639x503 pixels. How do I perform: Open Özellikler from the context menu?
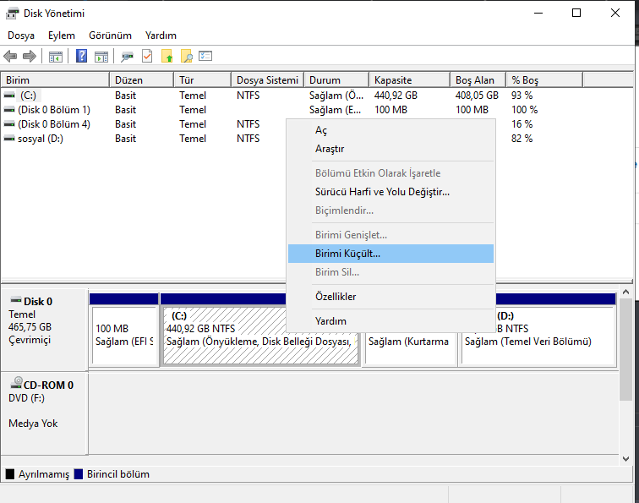pyautogui.click(x=390, y=297)
